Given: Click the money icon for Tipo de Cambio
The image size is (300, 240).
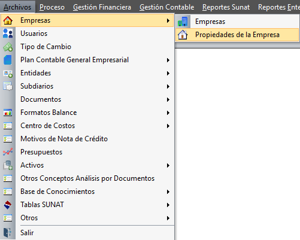Looking at the screenshot, I should 8,47.
